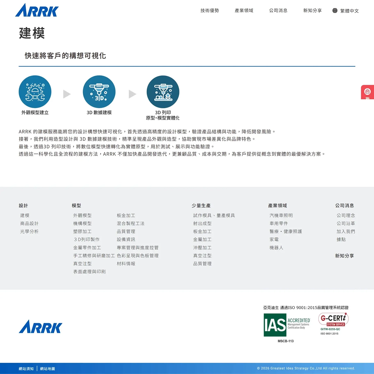Open 公司理念 footer link
The width and height of the screenshot is (374, 374).
click(x=346, y=215)
